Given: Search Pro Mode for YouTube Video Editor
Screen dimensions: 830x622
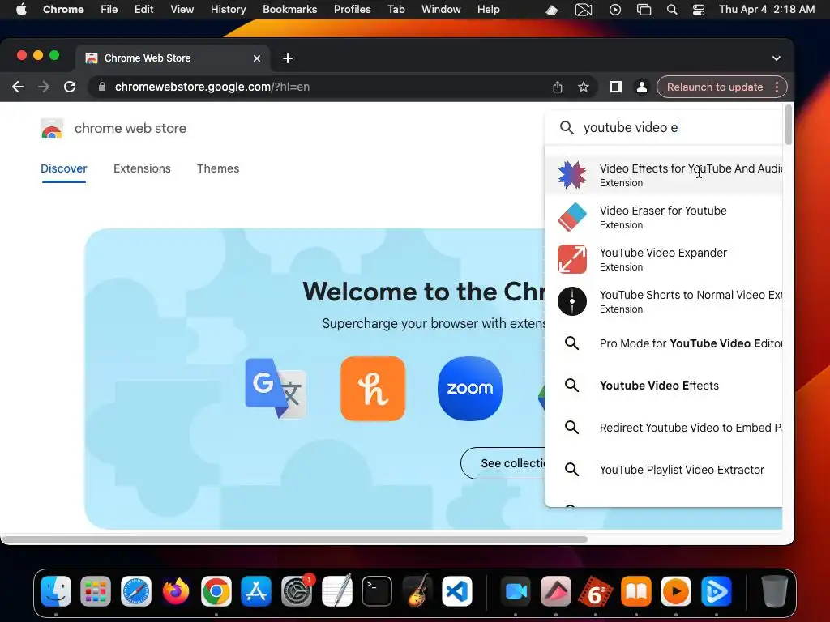Looking at the screenshot, I should coord(663,343).
